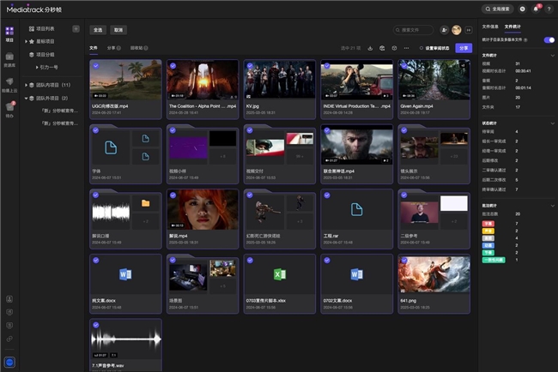Click the download icon in file toolbar
This screenshot has width=558, height=372.
pos(370,49)
